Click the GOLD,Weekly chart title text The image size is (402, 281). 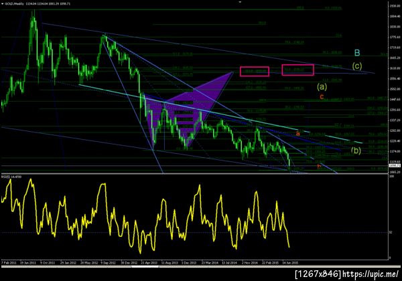click(x=15, y=4)
